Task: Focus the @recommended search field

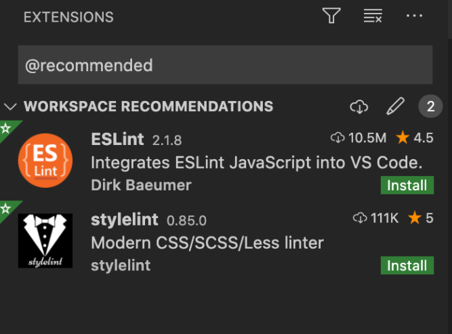Action: tap(225, 65)
